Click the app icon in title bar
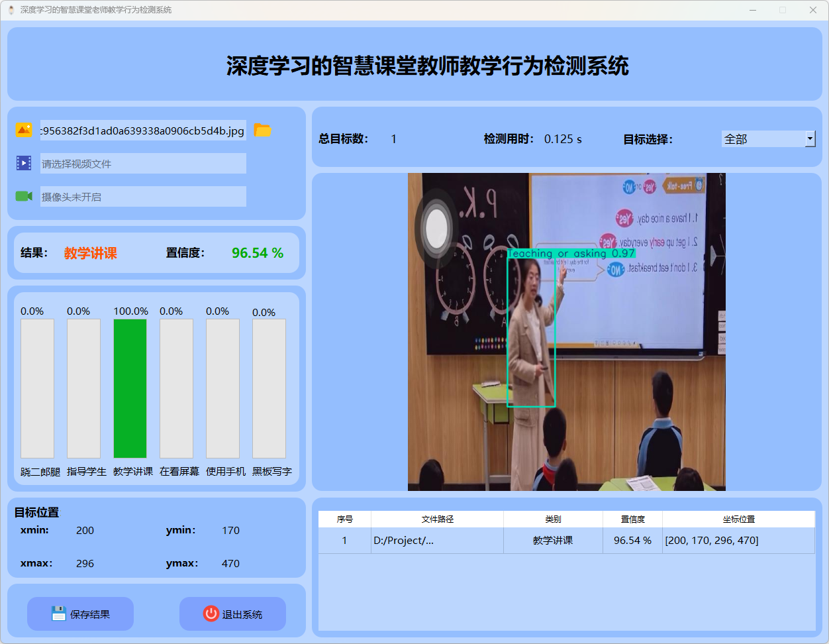The width and height of the screenshot is (829, 644). (11, 10)
